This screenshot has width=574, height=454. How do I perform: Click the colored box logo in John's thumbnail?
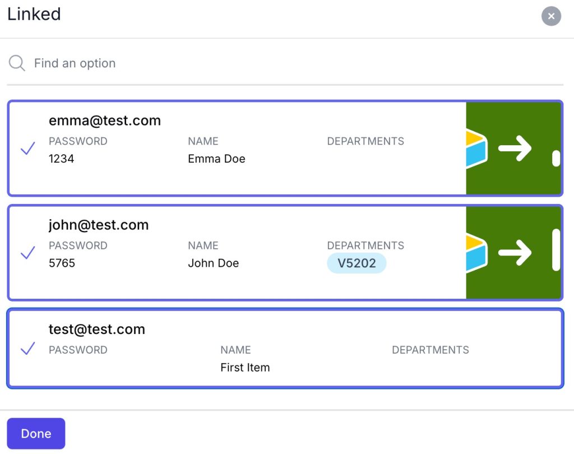pos(476,253)
